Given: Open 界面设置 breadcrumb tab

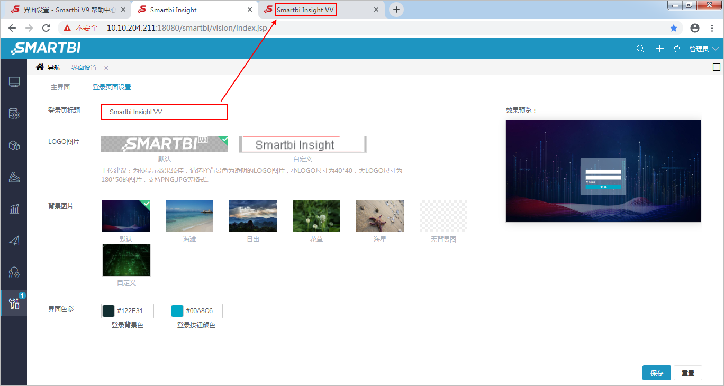Looking at the screenshot, I should pos(84,68).
